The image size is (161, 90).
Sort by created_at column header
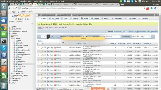point(147,44)
